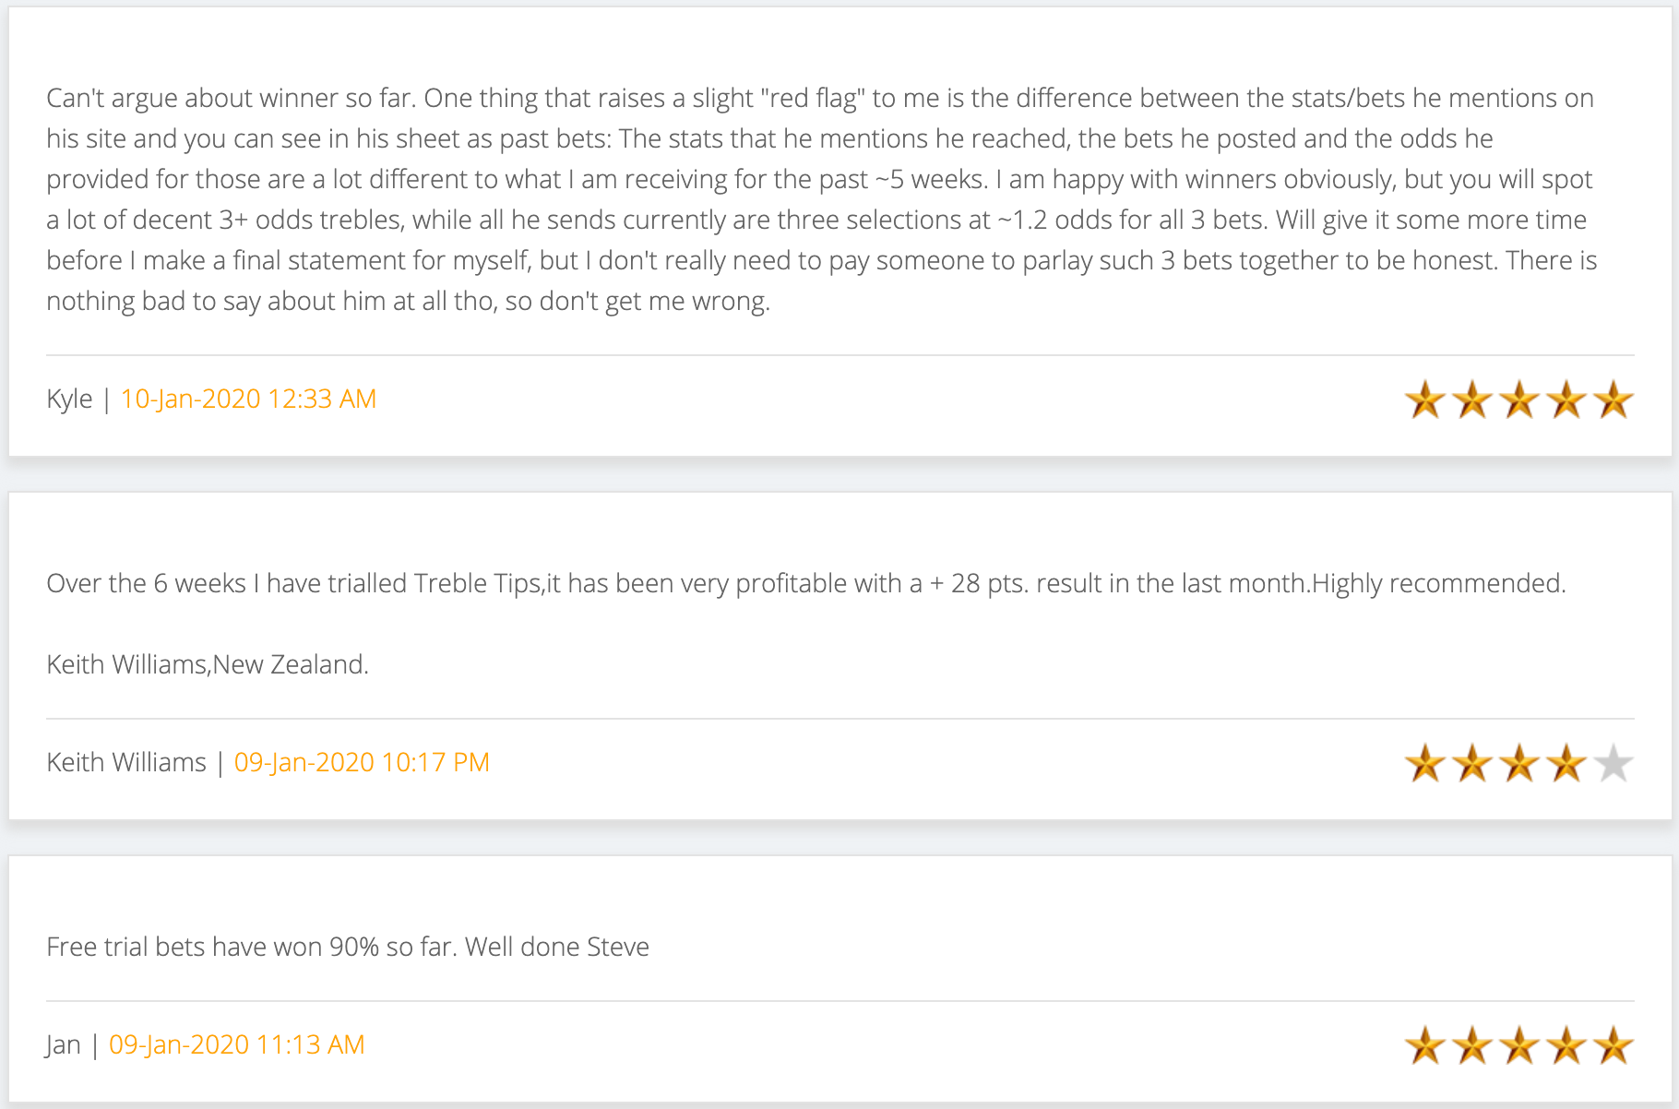Click the Treble Tips review text by Keith

click(x=805, y=583)
